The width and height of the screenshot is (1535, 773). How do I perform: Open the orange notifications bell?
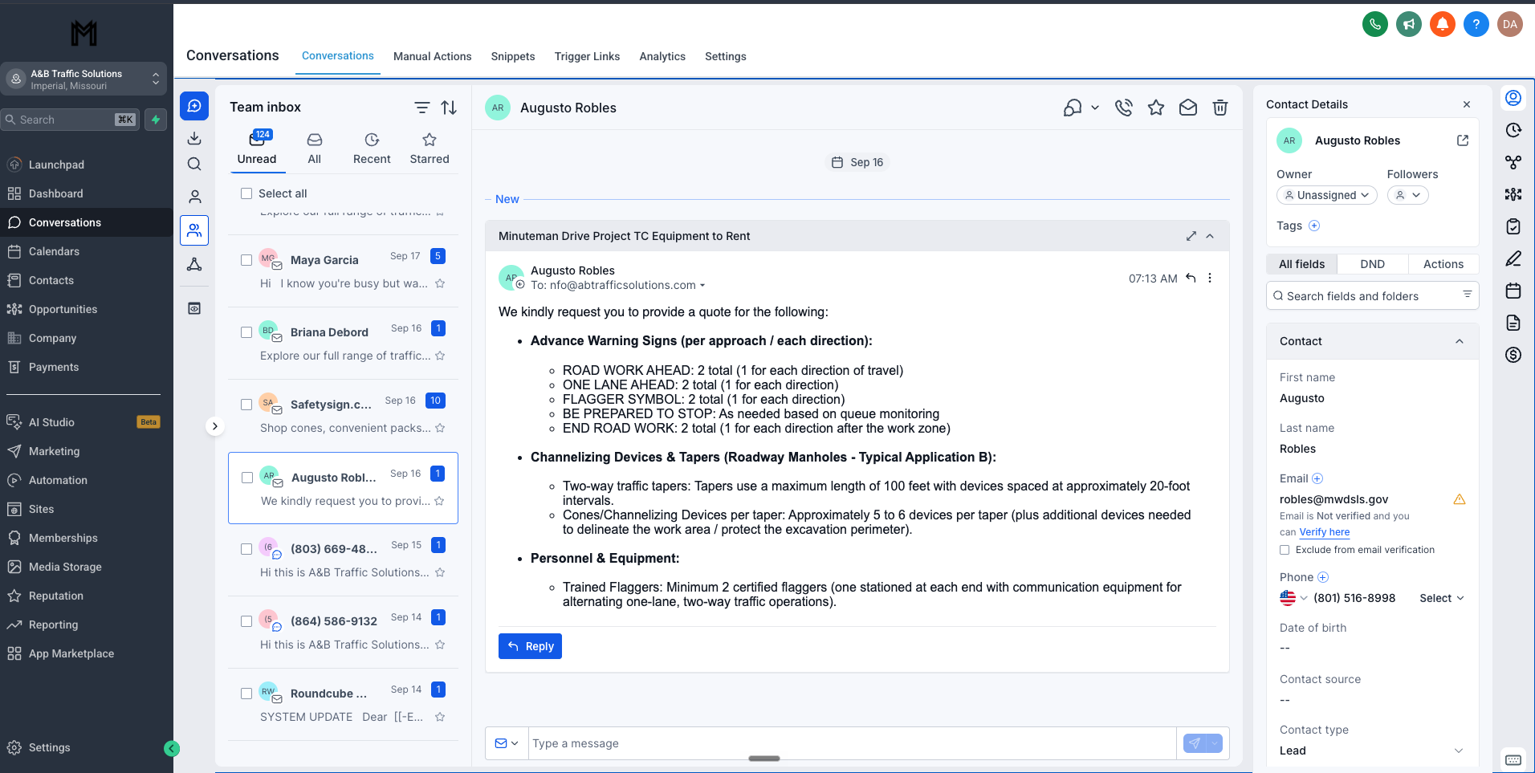pyautogui.click(x=1443, y=24)
